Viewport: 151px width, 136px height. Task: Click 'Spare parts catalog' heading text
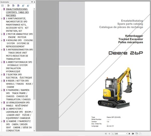[130, 24]
